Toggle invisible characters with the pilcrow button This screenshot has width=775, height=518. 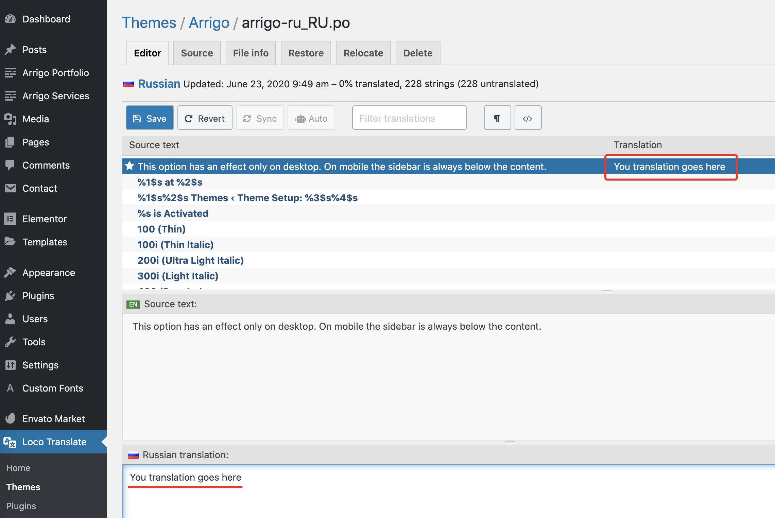tap(497, 118)
